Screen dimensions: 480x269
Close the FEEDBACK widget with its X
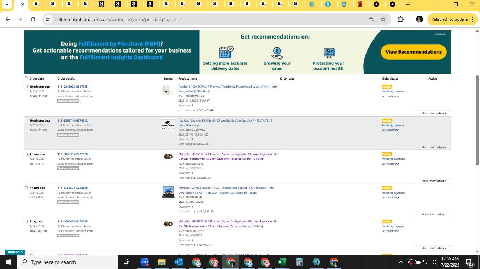(22, 252)
